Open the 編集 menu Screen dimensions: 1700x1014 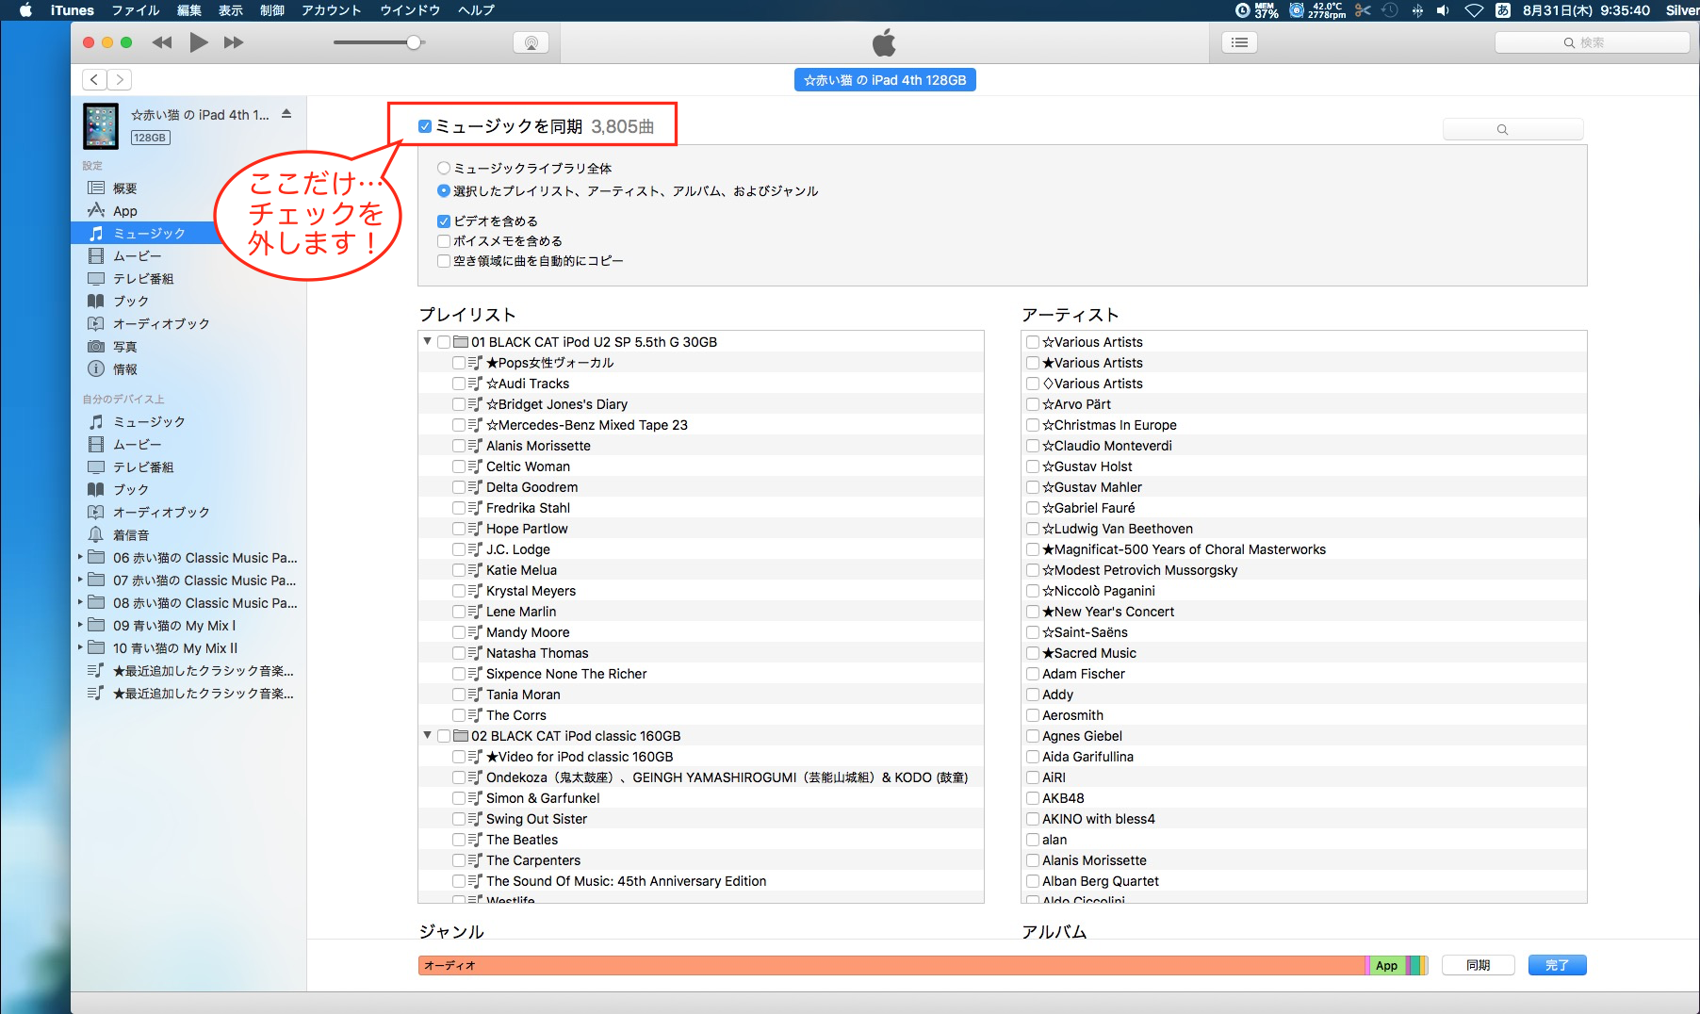189,10
